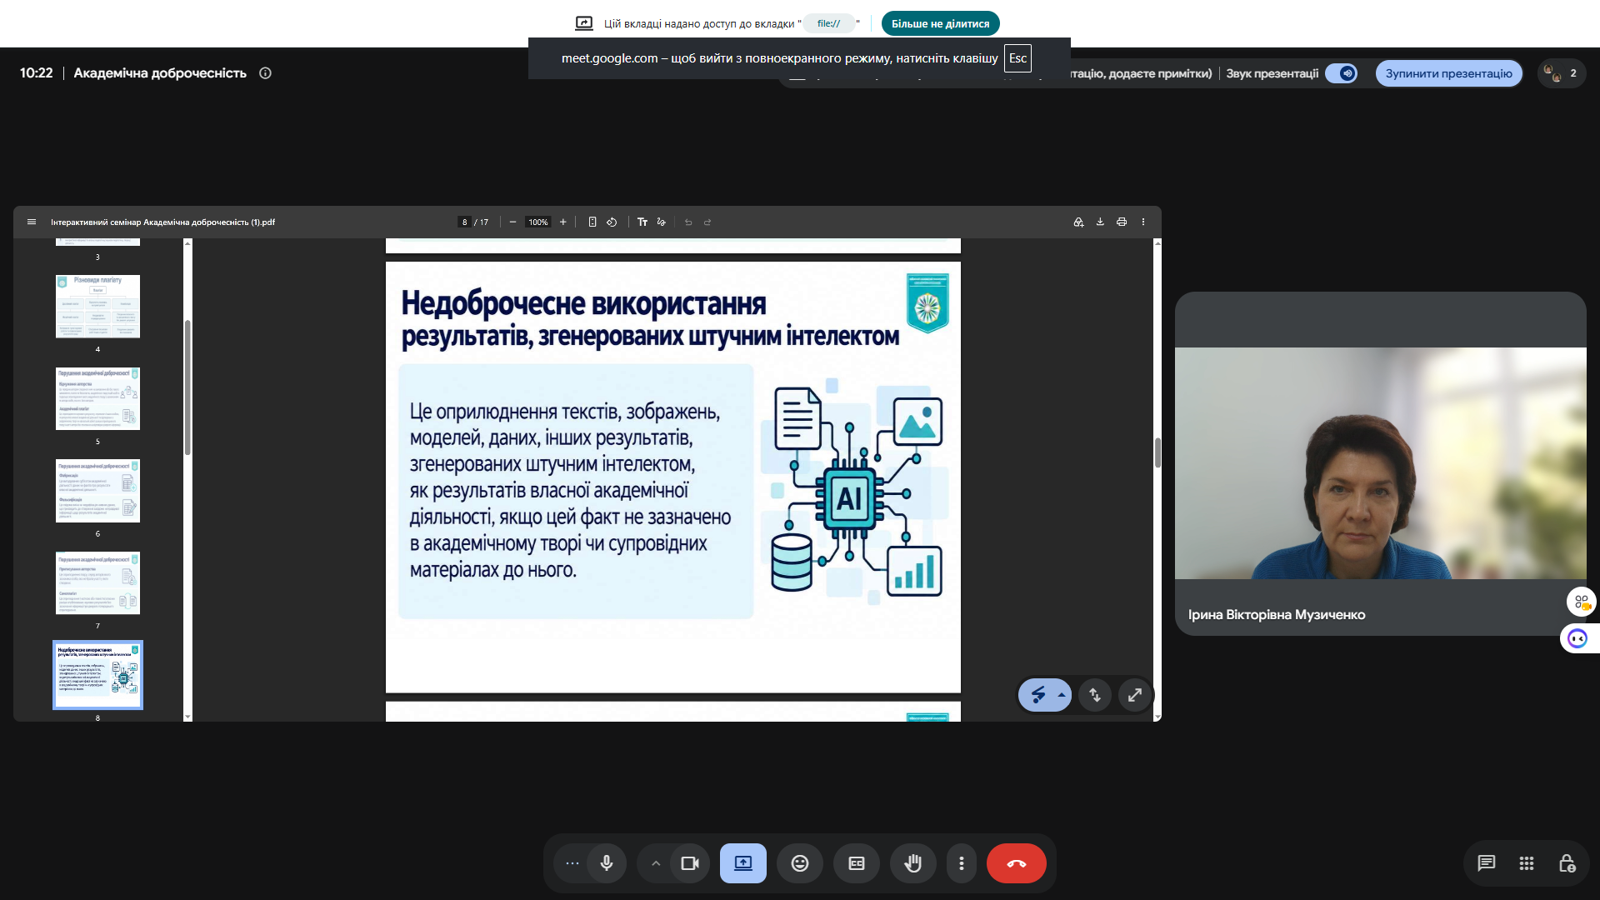Image resolution: width=1600 pixels, height=900 pixels.
Task: Select the PDF draw tool
Action: point(662,222)
